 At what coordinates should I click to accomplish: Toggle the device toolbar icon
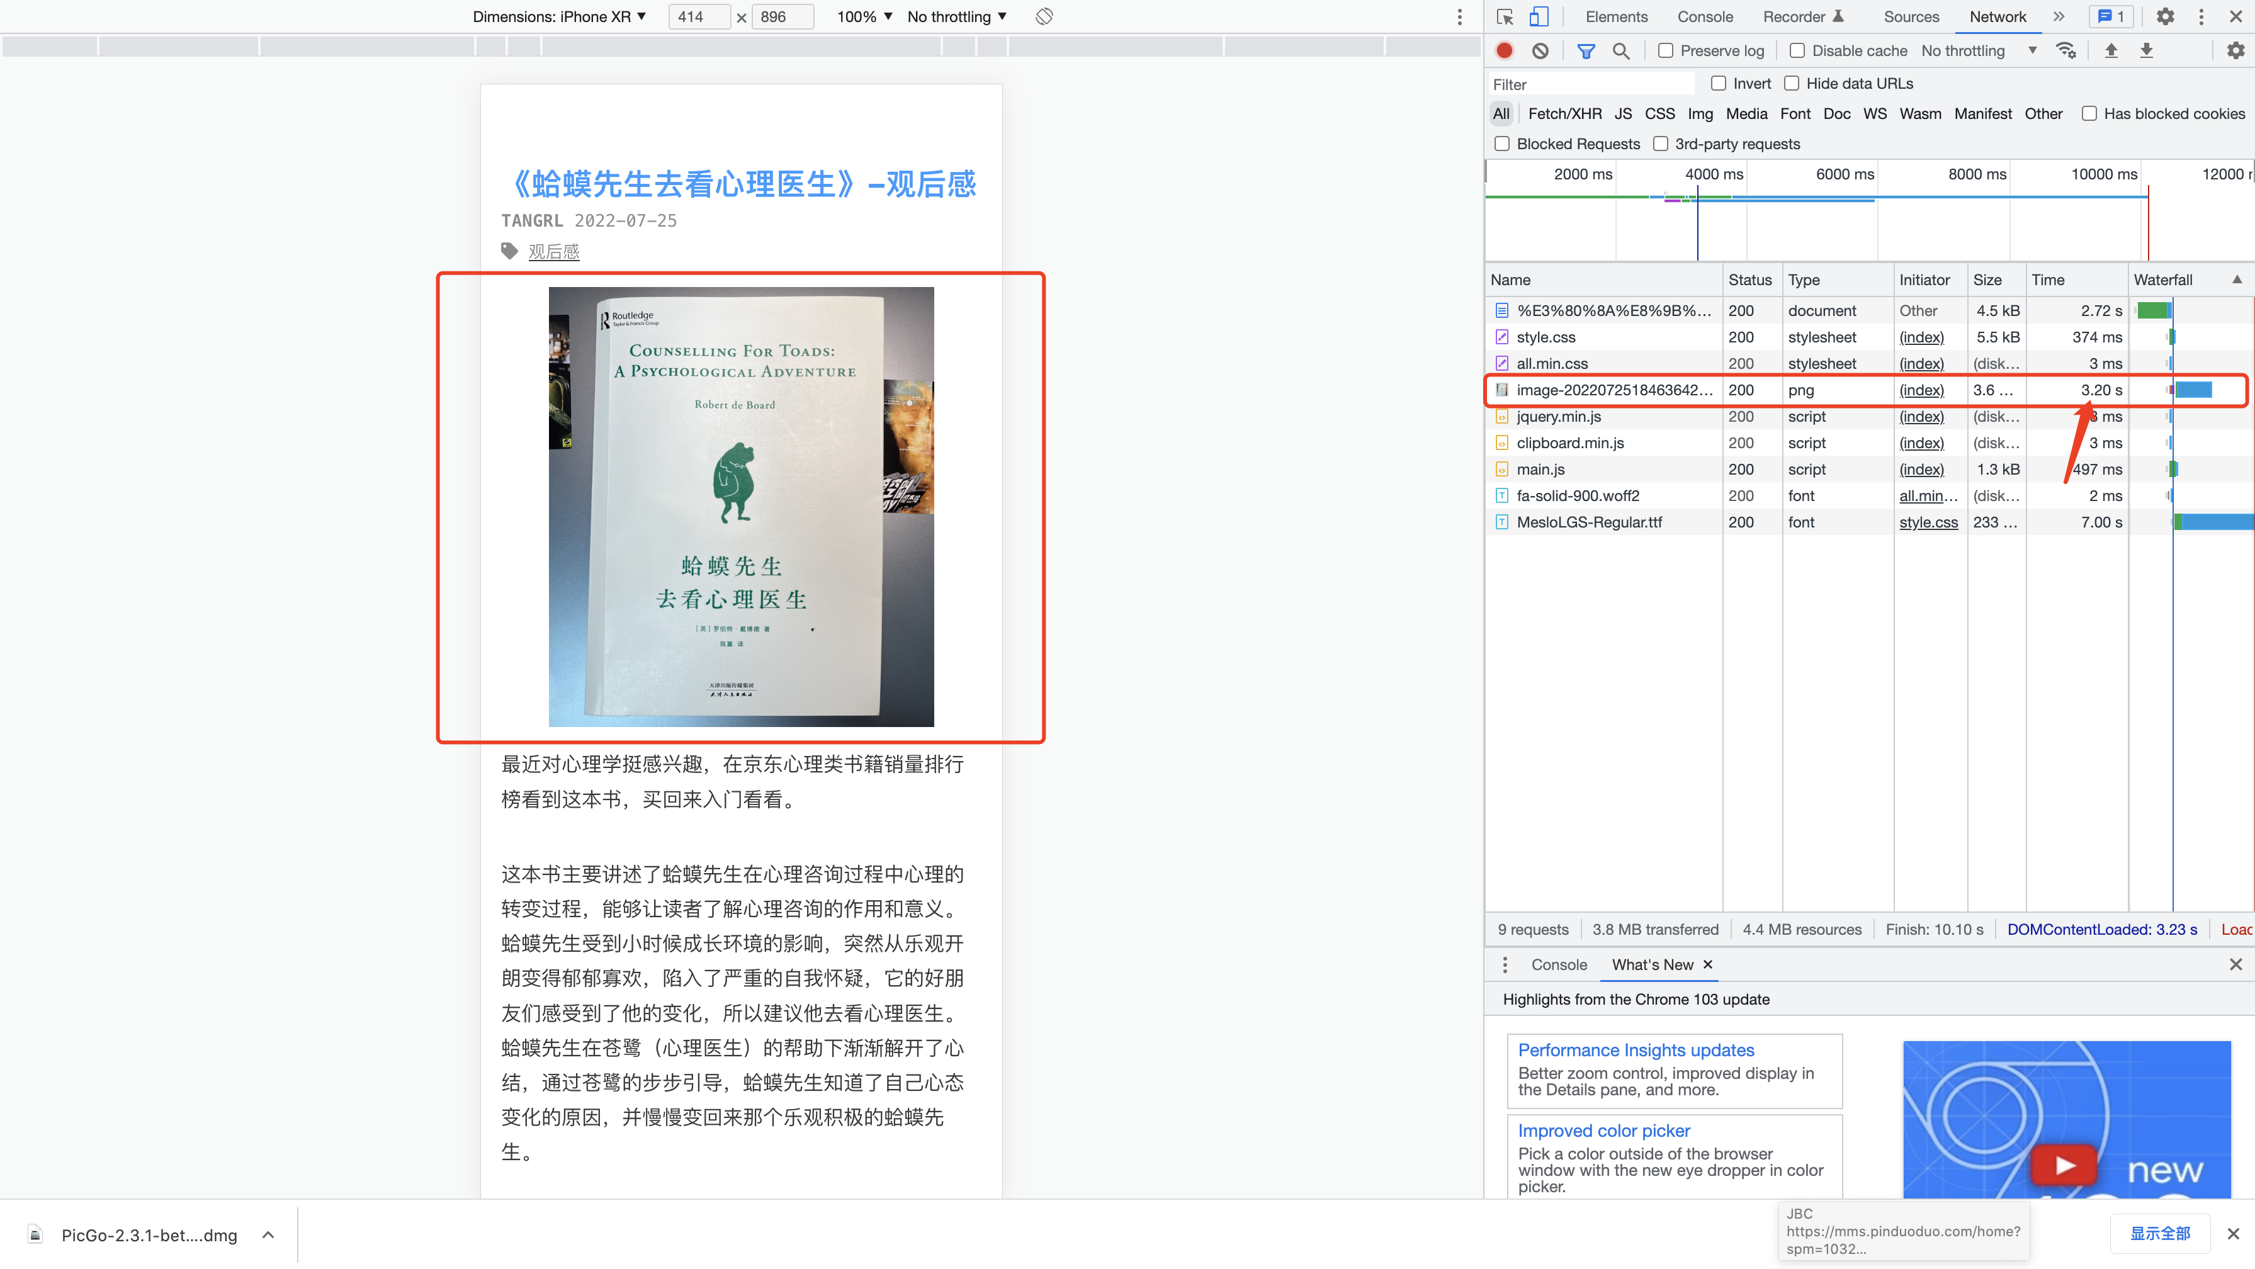coord(1538,16)
